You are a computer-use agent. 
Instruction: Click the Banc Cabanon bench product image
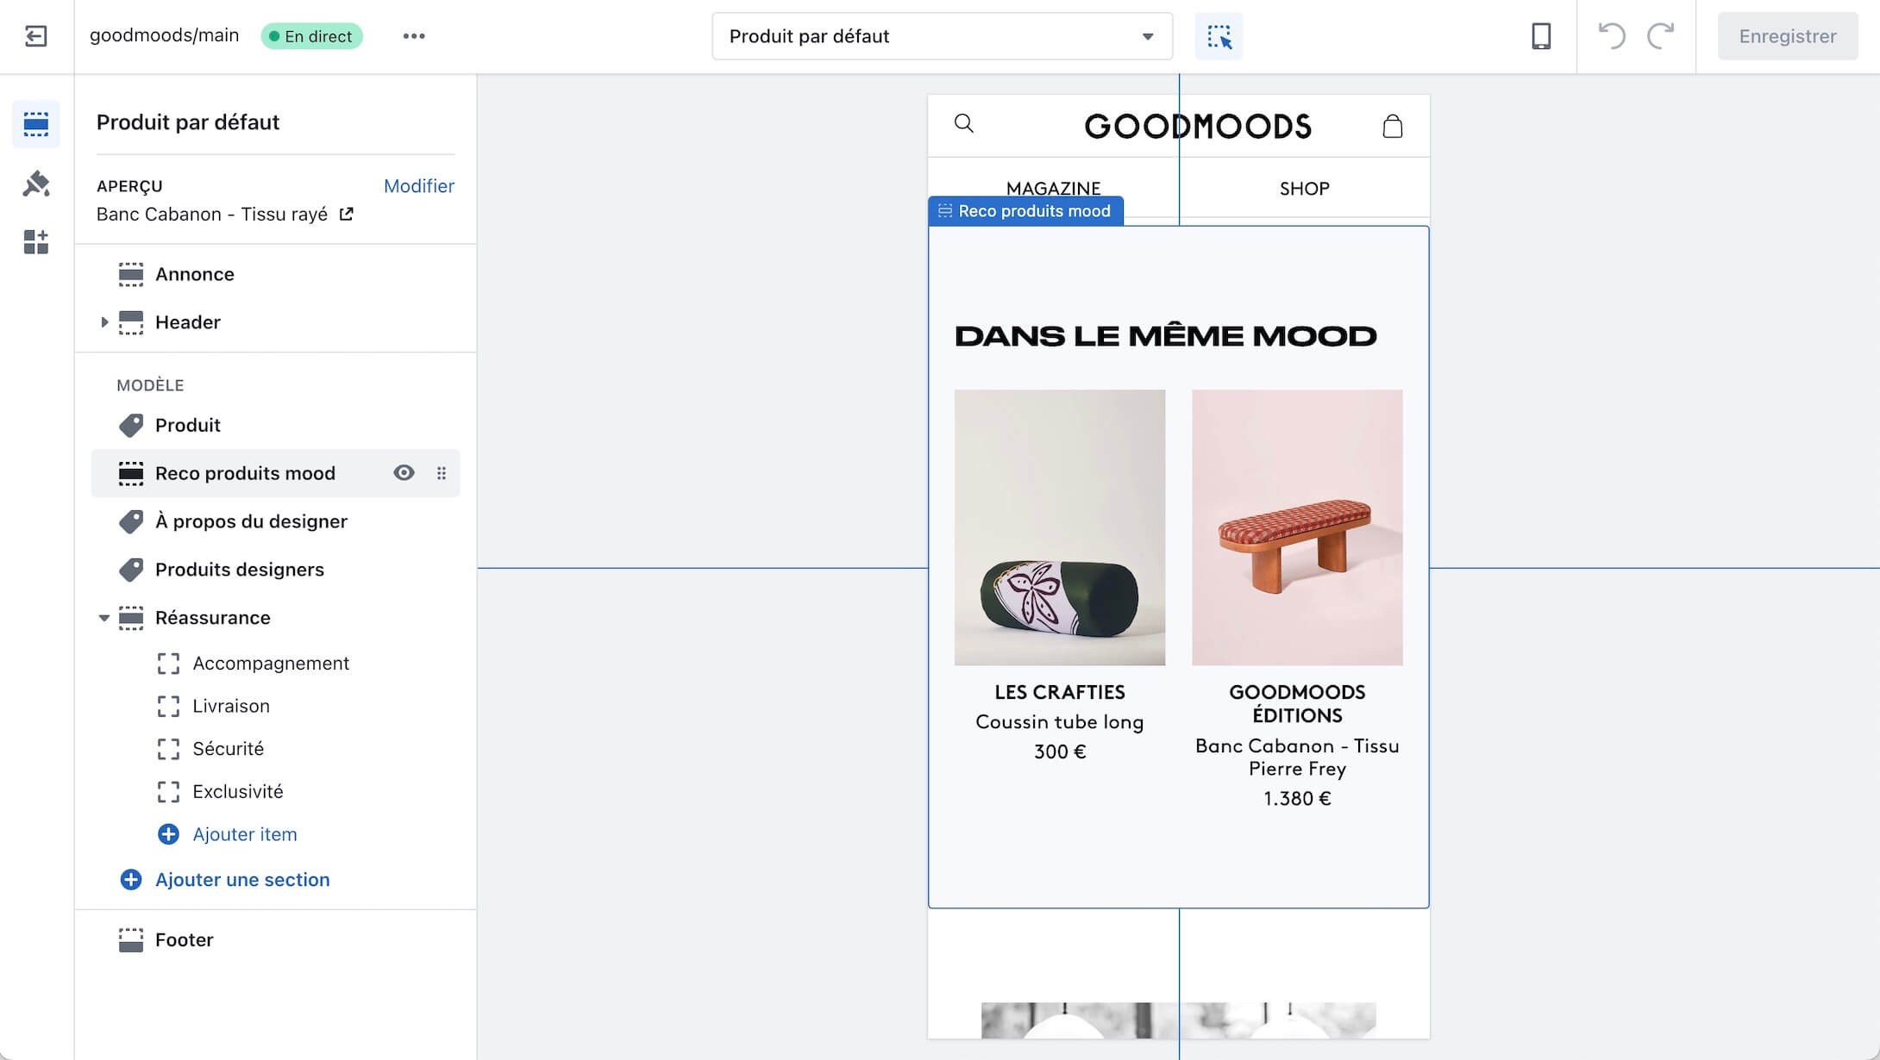tap(1297, 527)
